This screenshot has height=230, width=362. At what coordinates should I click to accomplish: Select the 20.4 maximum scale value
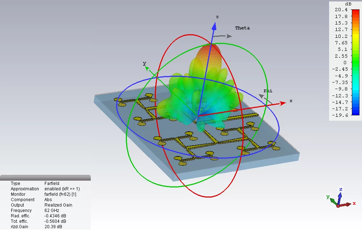tap(341, 10)
